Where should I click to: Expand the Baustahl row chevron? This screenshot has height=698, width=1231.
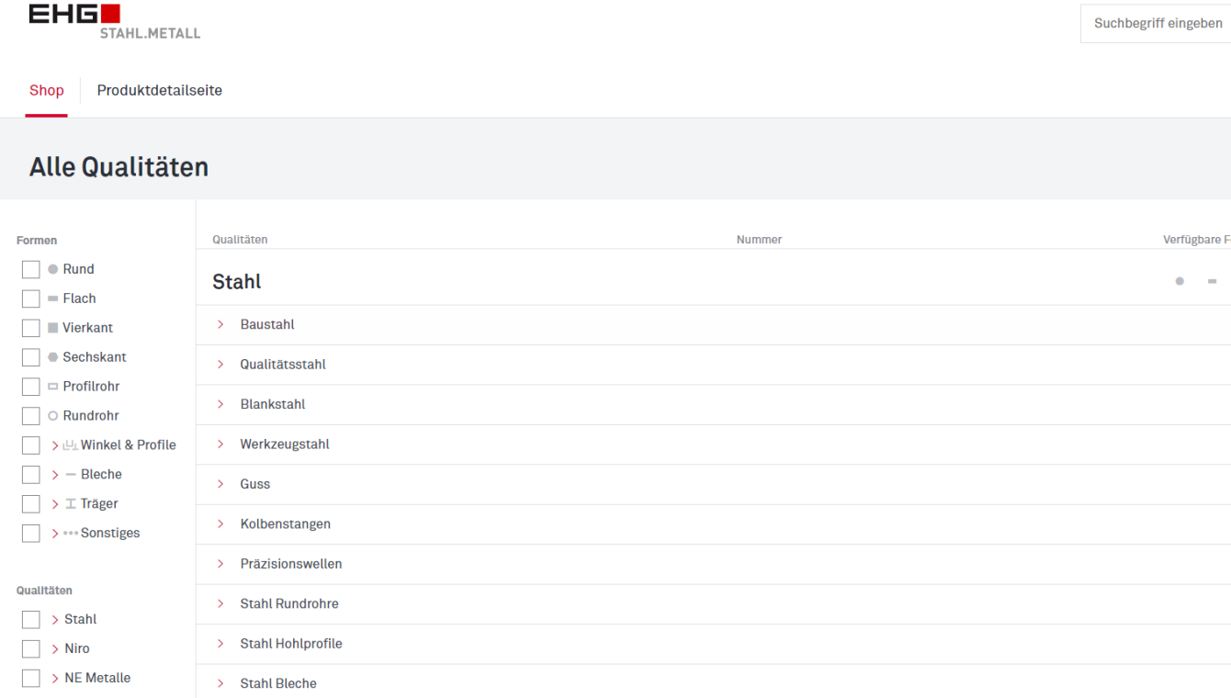[x=220, y=324]
